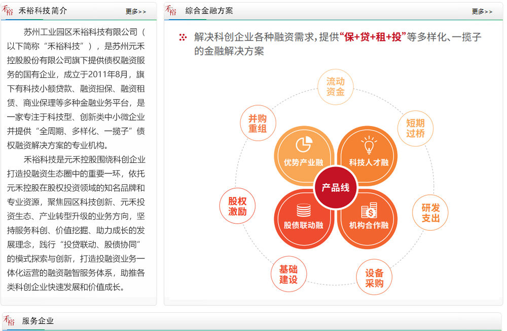The height and width of the screenshot is (331, 507).
Task: Click the lightbulb icon in 科技人才融
Action: tap(369, 145)
